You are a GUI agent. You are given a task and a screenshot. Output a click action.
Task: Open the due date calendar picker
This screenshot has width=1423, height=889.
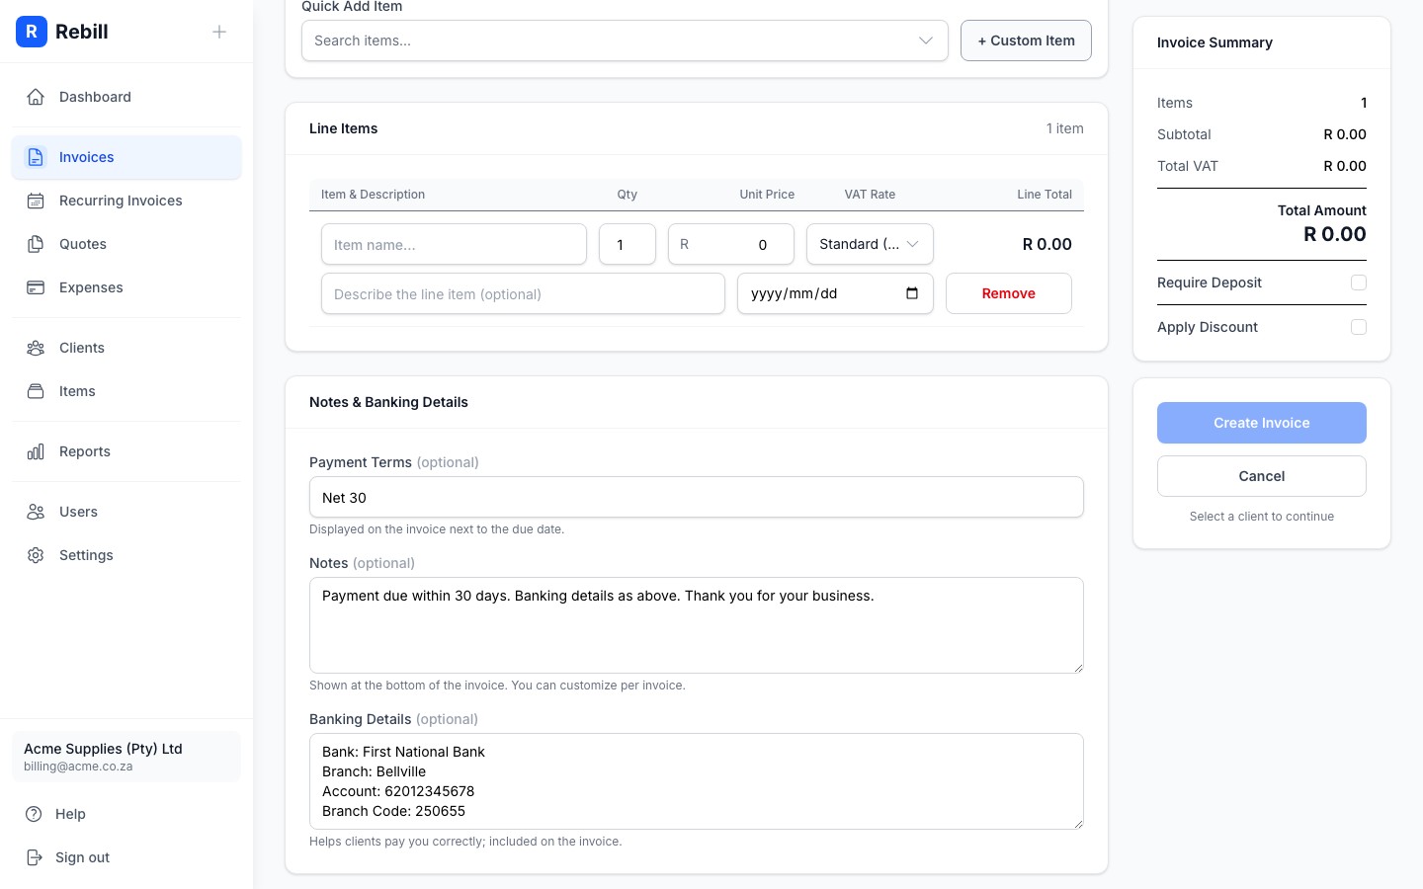point(911,293)
